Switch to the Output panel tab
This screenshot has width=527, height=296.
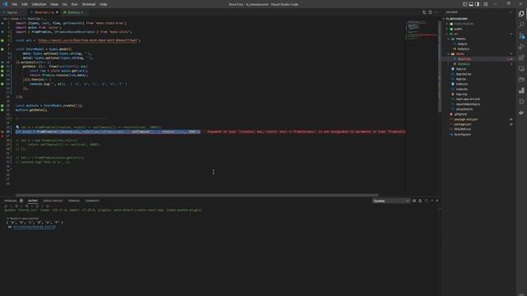coord(33,201)
